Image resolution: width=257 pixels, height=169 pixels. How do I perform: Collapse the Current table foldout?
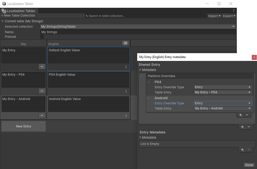point(3,21)
